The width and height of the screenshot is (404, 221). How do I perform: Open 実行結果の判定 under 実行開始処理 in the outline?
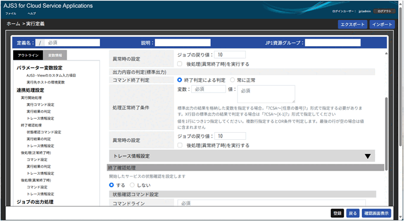tap(39, 112)
